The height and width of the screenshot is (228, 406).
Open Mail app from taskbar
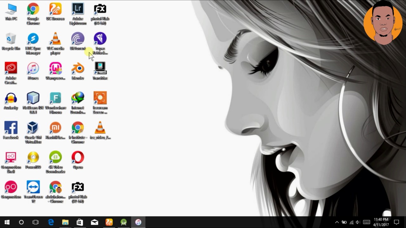[95, 222]
